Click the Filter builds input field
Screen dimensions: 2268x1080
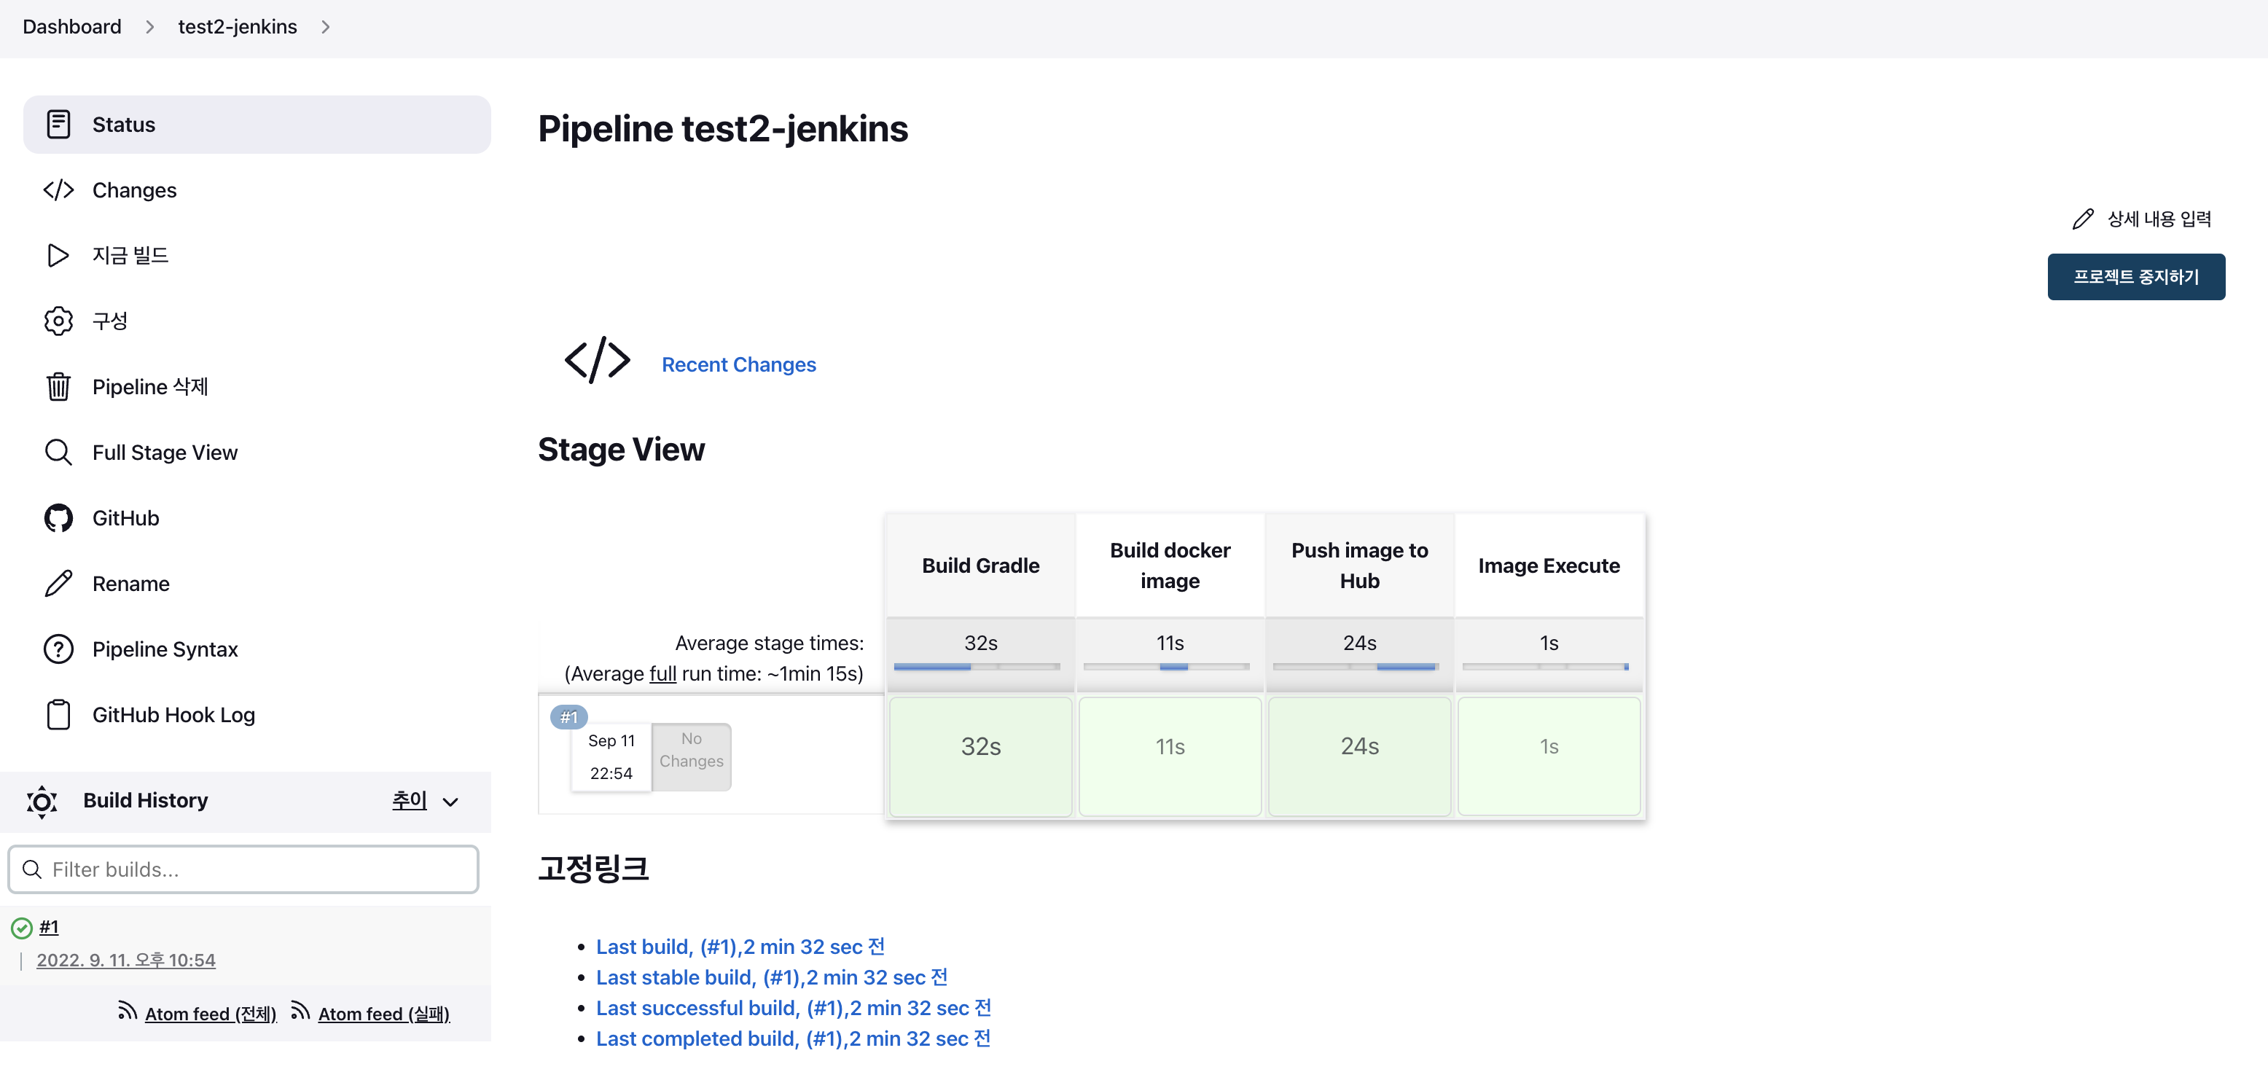pyautogui.click(x=244, y=869)
